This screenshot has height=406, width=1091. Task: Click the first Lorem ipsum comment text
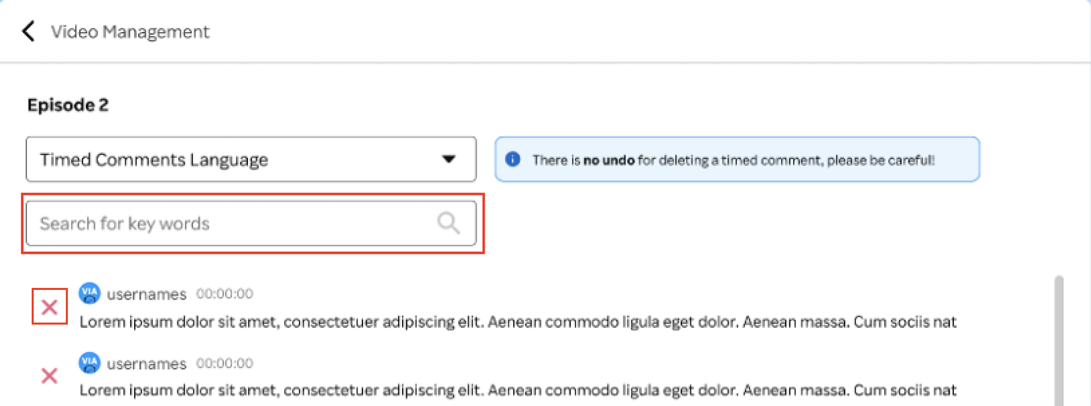[518, 322]
